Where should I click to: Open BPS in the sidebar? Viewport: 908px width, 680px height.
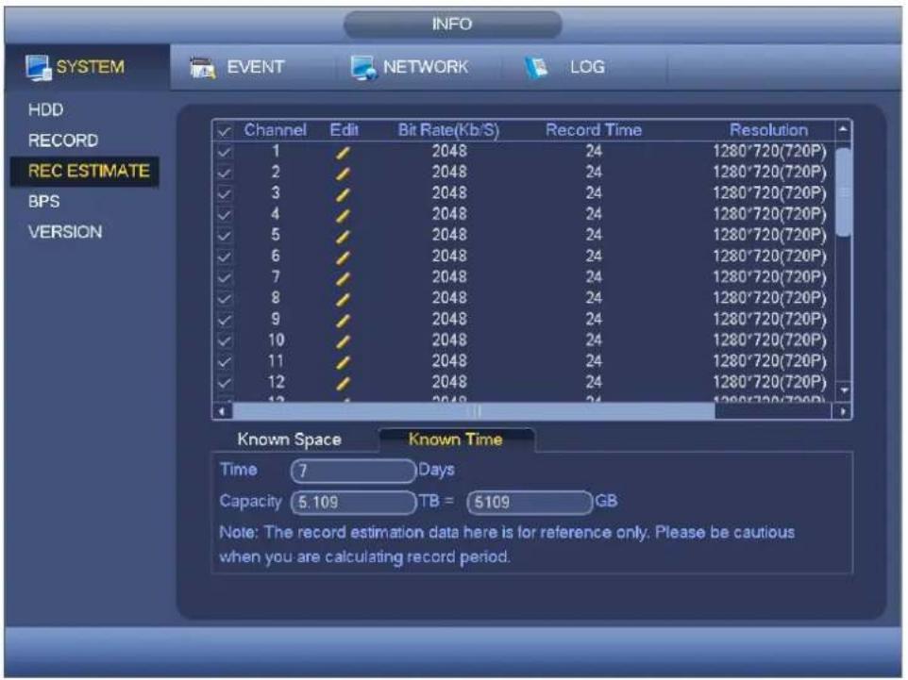[x=44, y=202]
